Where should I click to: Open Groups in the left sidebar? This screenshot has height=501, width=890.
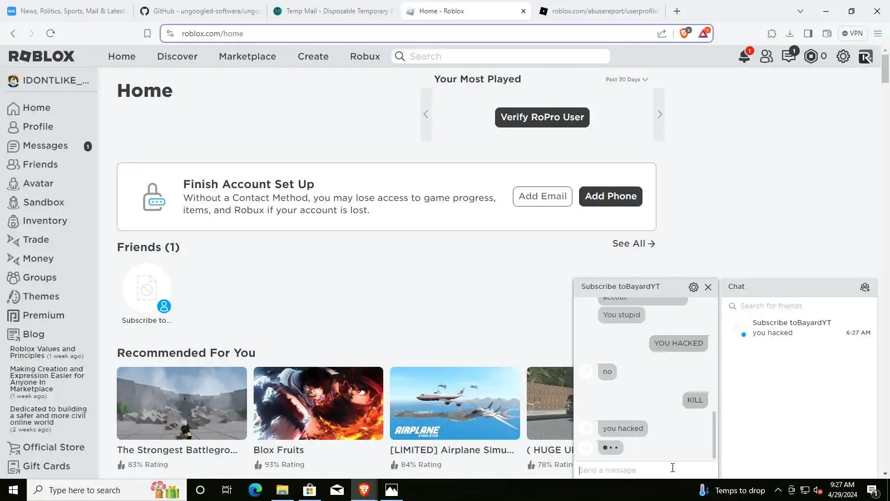coord(39,278)
